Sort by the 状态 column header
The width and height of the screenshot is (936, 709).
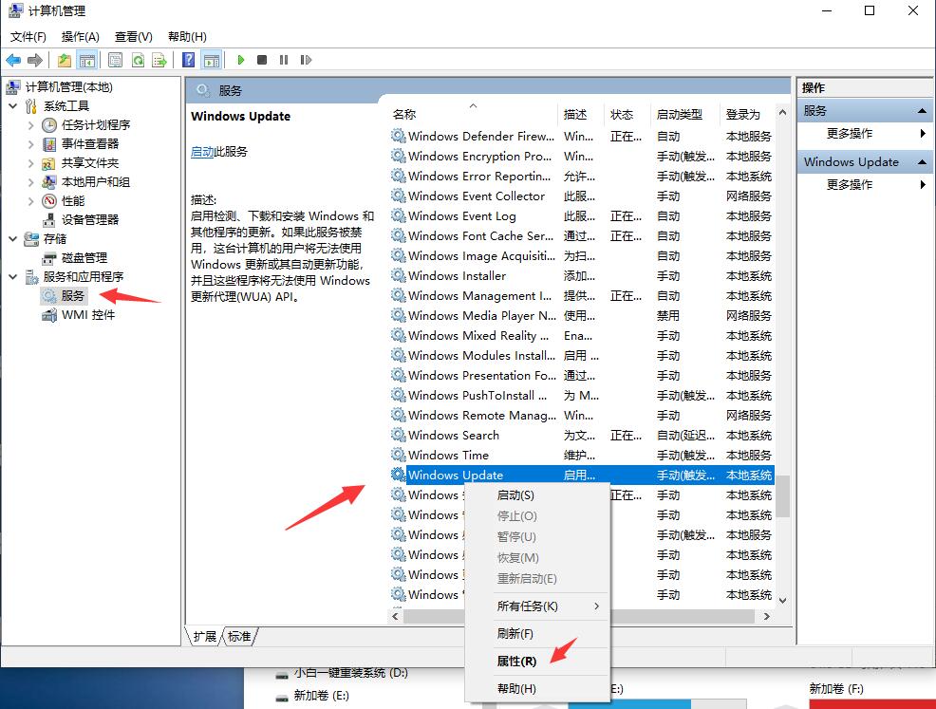point(627,114)
